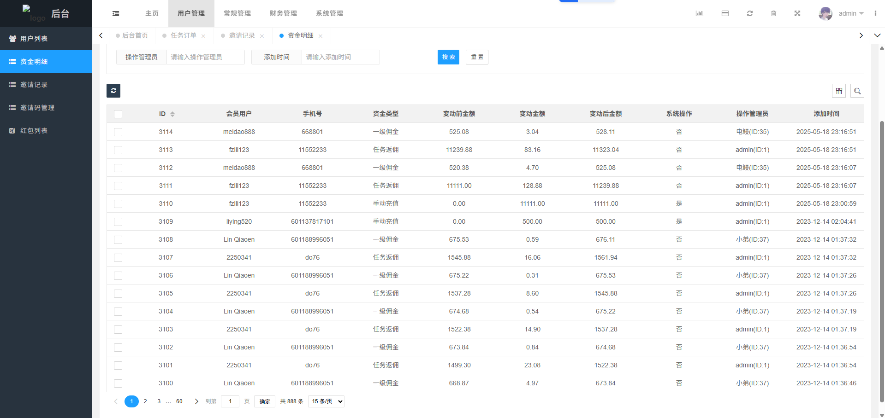Check the row with ID 3114

[x=118, y=132]
